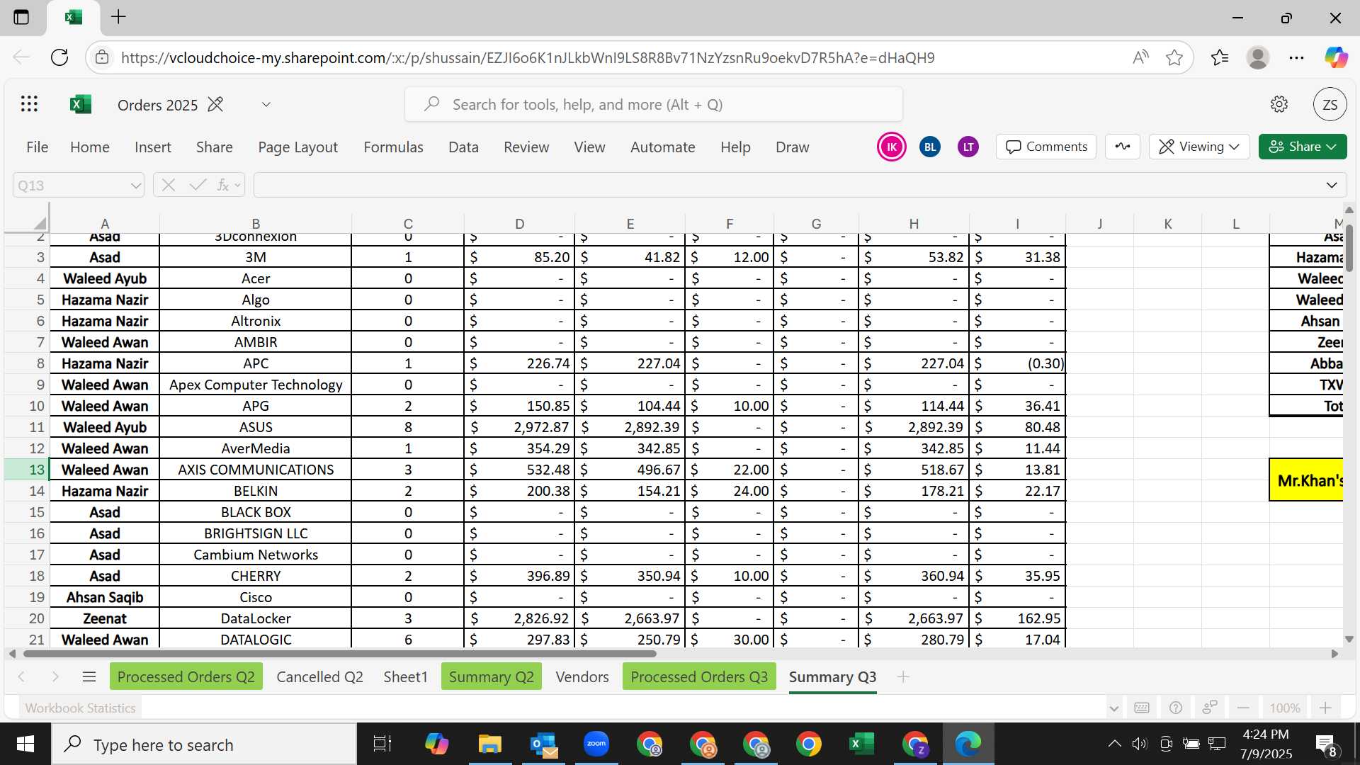
Task: Switch to the Formulas ribbon tab
Action: point(393,147)
